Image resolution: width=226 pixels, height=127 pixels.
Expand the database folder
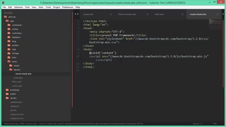[x=9, y=37]
